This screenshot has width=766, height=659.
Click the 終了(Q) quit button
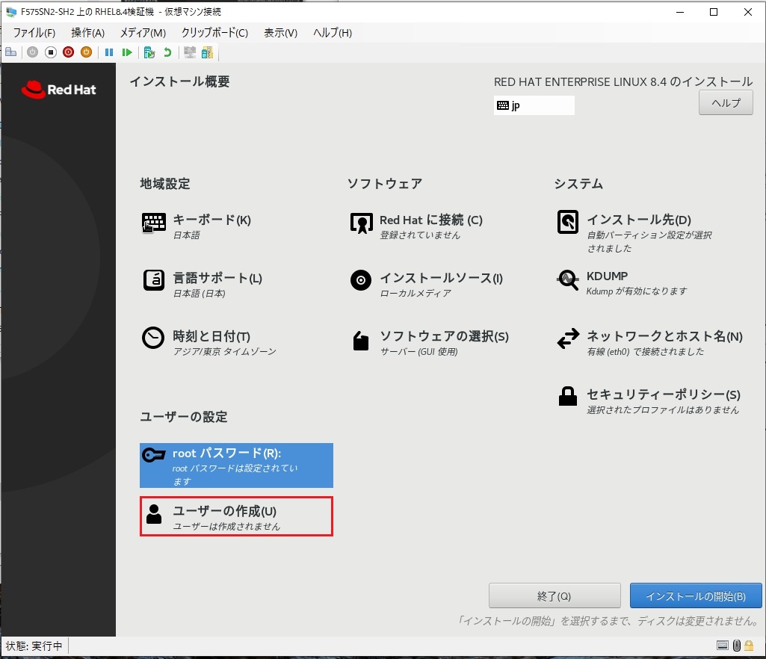pos(555,596)
